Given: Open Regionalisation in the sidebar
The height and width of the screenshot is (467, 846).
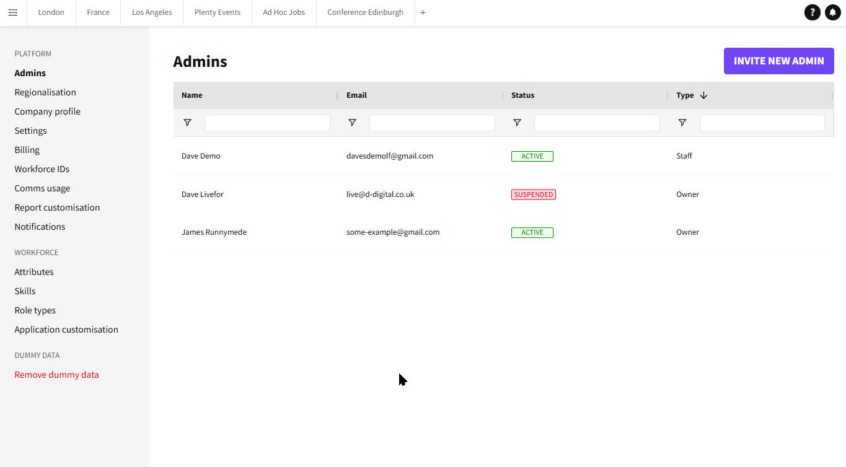Looking at the screenshot, I should click(45, 92).
